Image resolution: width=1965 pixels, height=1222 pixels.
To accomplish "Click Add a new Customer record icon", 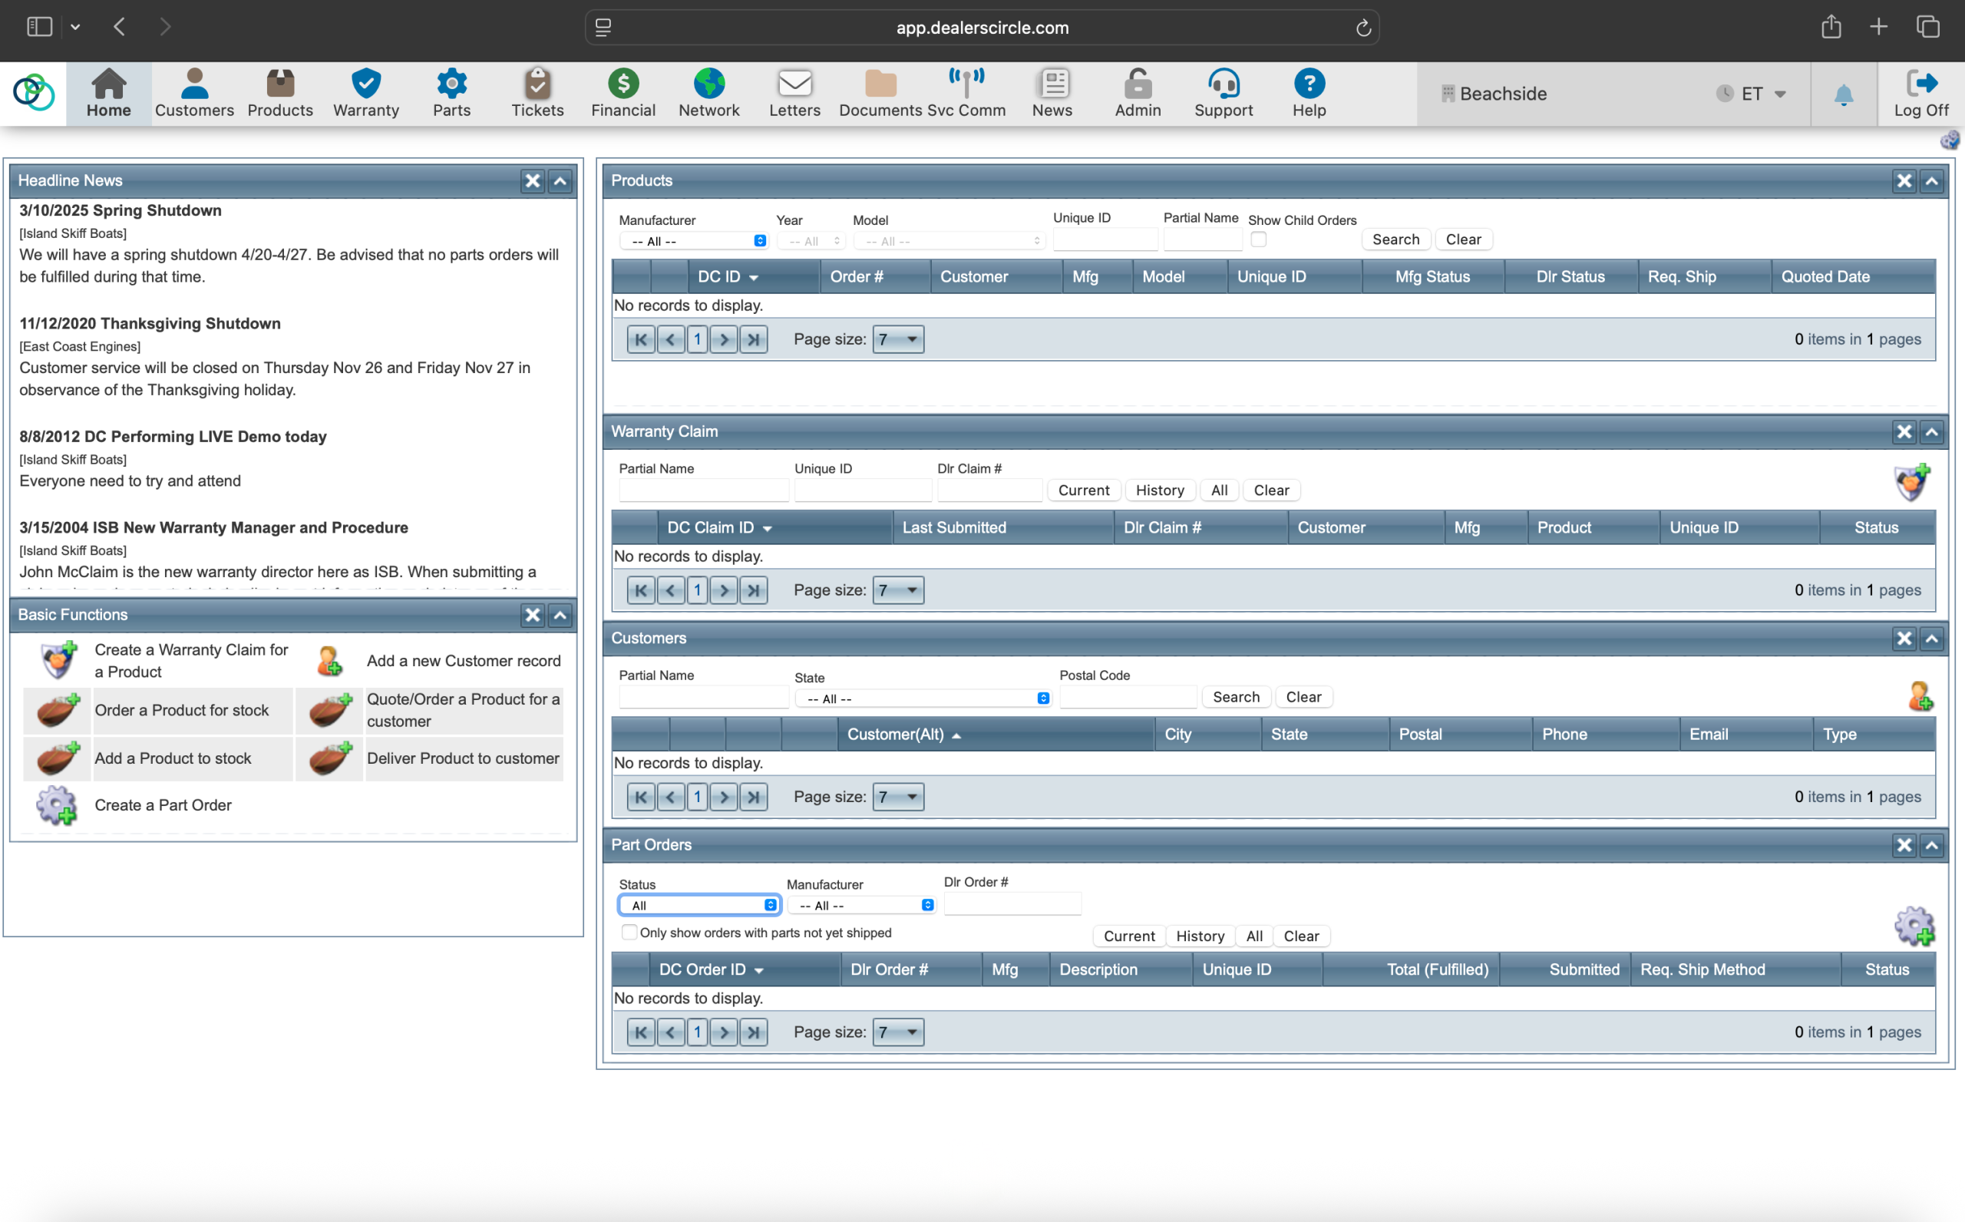I will tap(329, 660).
